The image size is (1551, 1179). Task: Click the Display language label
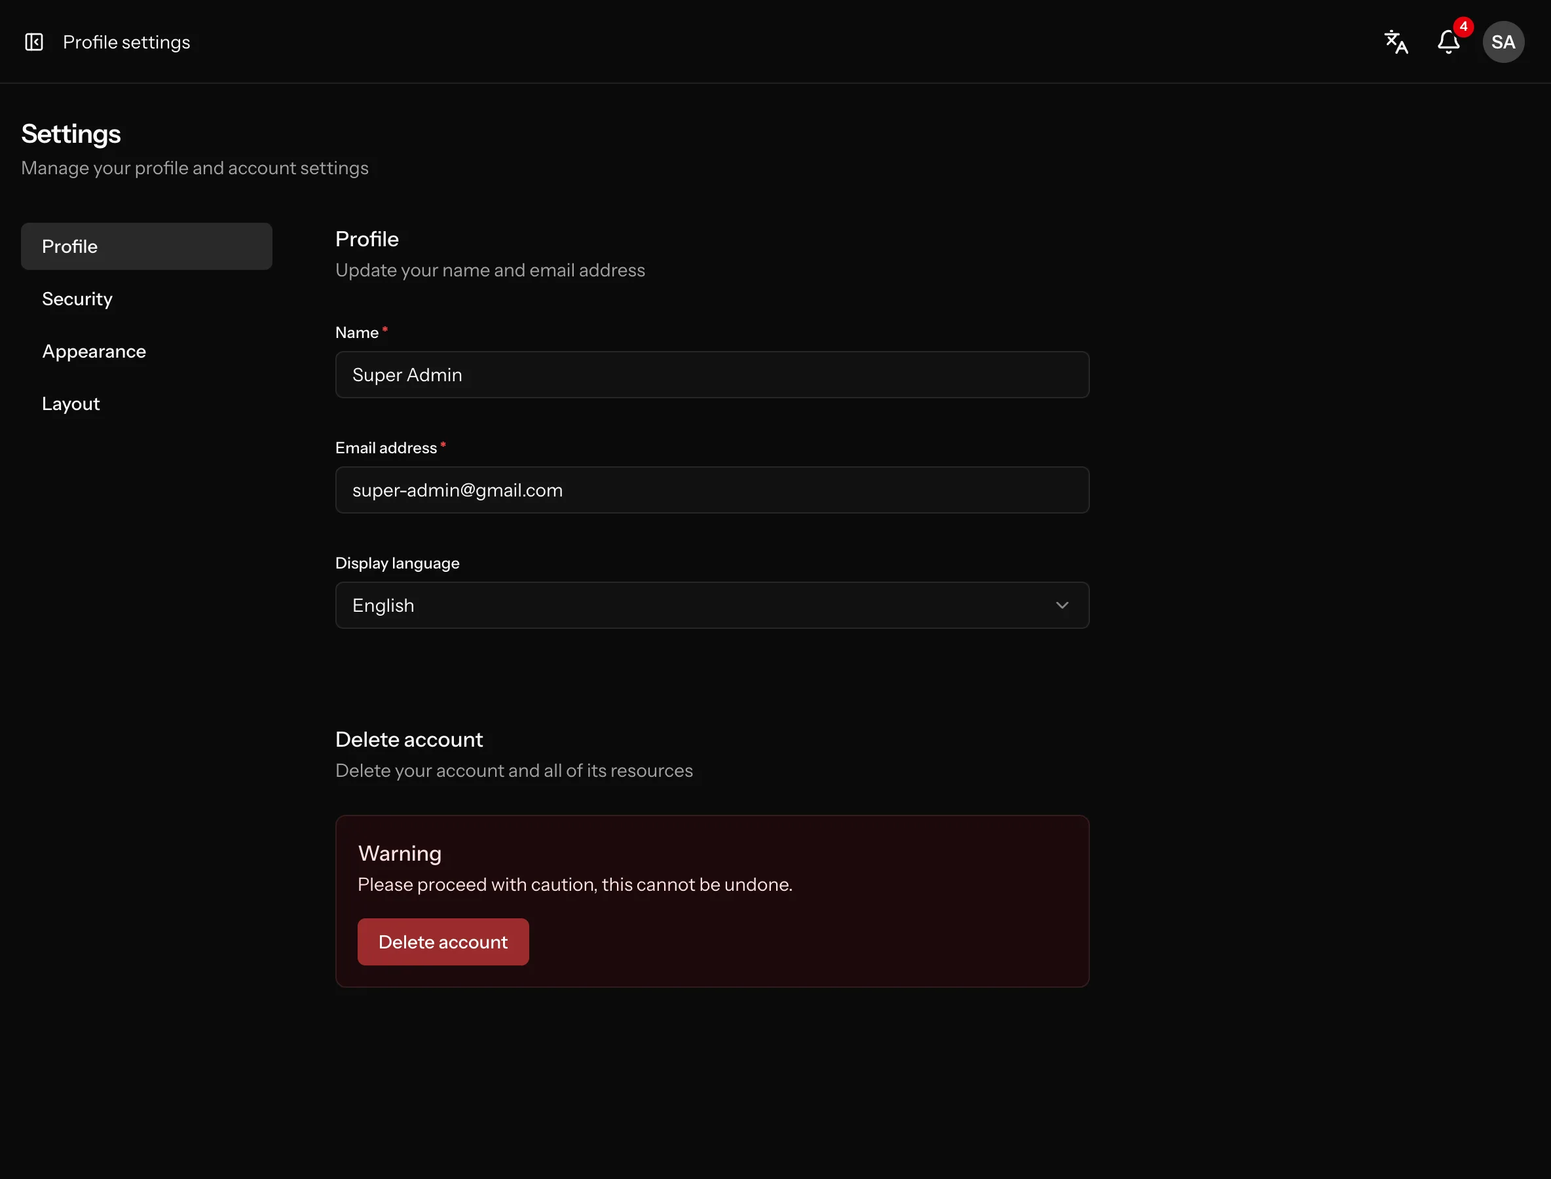pyautogui.click(x=397, y=563)
